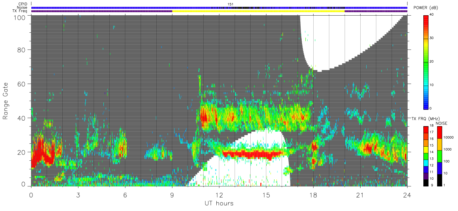Click the 1000 label on the NOISE legend
This screenshot has height=211, width=458.
coord(447,149)
